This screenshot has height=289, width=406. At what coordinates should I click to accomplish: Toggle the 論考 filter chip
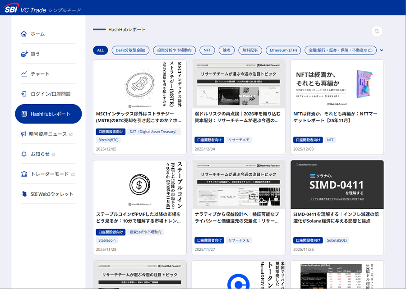(227, 50)
